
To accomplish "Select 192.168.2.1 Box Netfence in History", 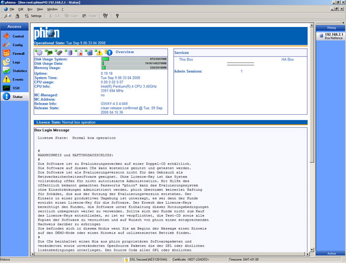I will tap(331, 36).
